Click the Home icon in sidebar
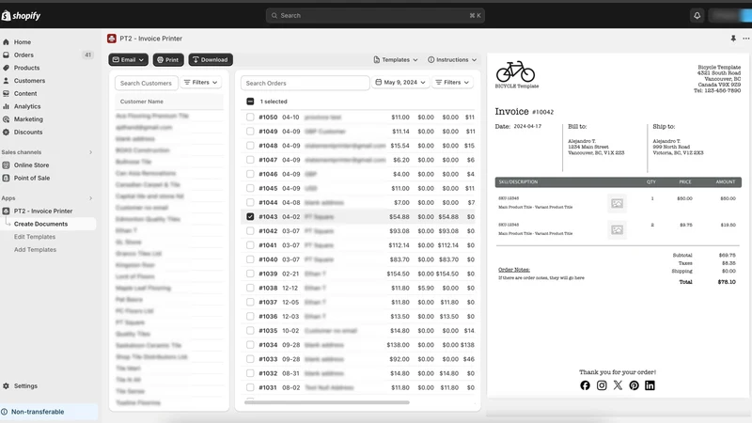752x423 pixels. (6, 42)
